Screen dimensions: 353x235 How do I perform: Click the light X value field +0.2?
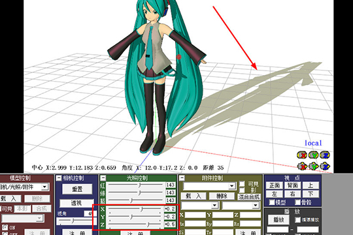tap(170, 209)
